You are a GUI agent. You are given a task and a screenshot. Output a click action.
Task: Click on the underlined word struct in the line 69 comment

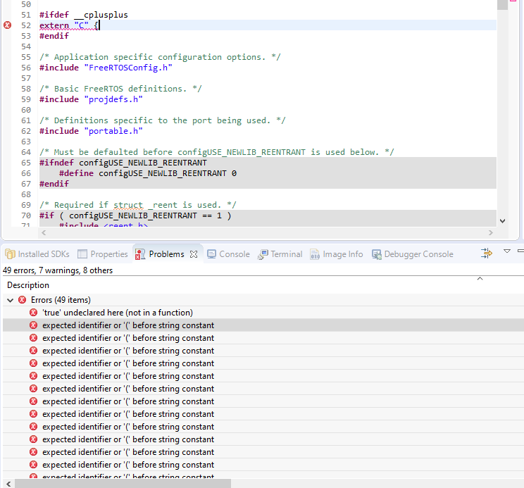[x=128, y=205]
